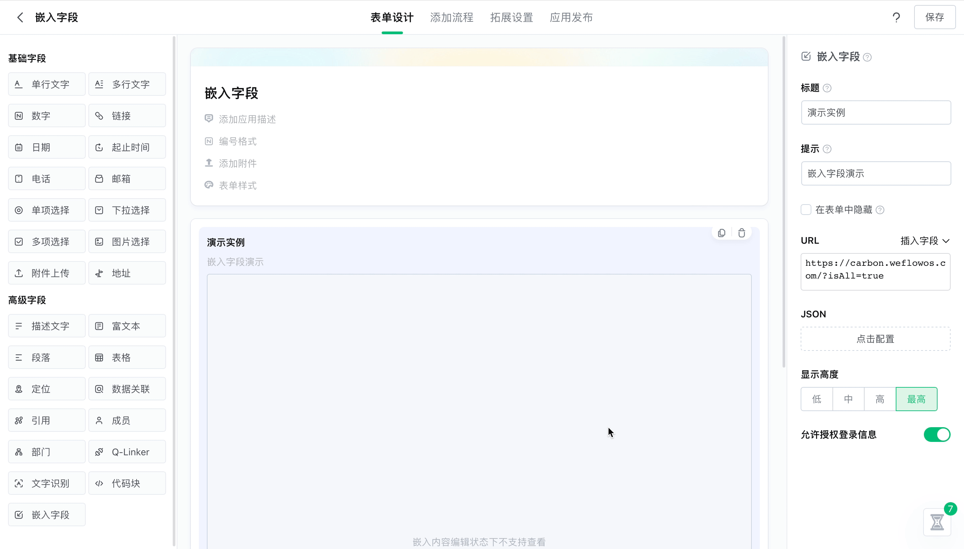Click the form title 嵌入字段 in canvas
The height and width of the screenshot is (549, 964).
232,93
